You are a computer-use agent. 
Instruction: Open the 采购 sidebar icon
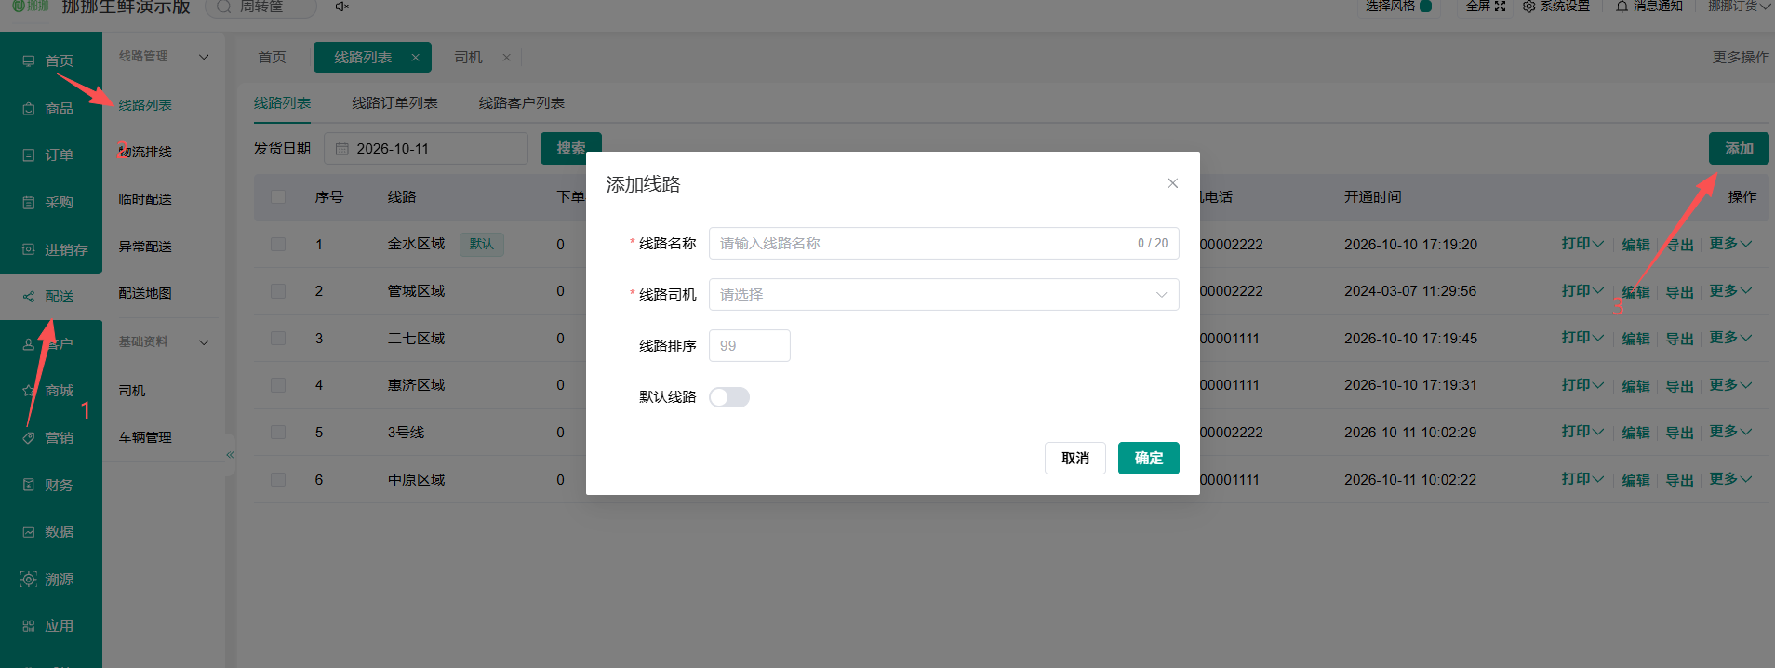[x=29, y=202]
